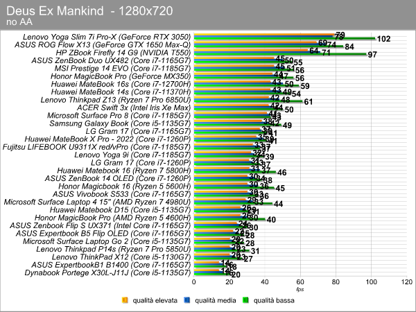Click the 44 fps value for Surface Laptop 4
Image resolution: width=416 pixels, height=312 pixels.
[278, 204]
